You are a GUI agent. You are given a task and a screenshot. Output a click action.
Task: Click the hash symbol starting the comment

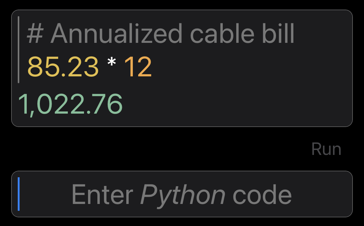tap(35, 34)
